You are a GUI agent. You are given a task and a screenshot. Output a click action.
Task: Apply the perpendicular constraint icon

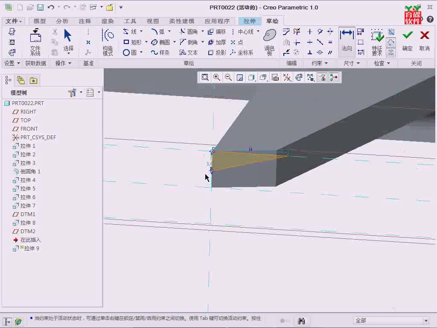[x=310, y=53]
